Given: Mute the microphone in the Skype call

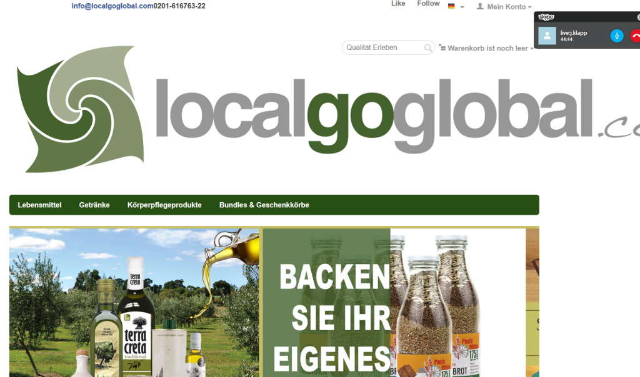Looking at the screenshot, I should point(617,36).
